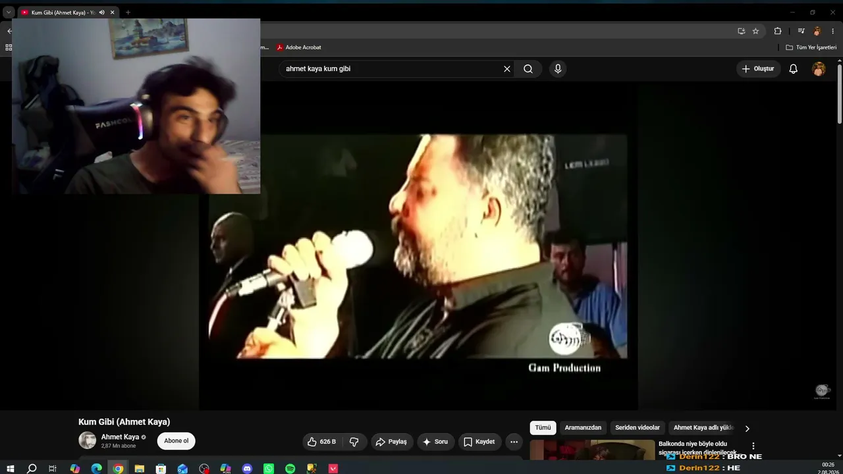Start voice search with the microphone icon
The height and width of the screenshot is (474, 843).
(558, 68)
